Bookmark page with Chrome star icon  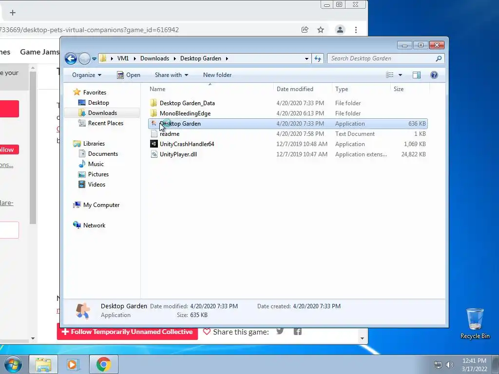(x=321, y=30)
